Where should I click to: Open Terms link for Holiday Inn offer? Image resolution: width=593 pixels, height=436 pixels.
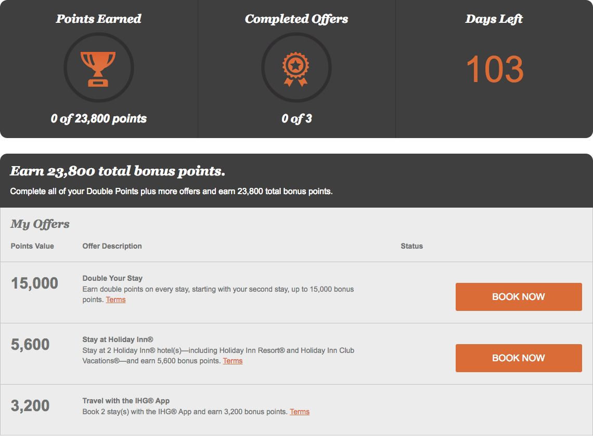233,361
